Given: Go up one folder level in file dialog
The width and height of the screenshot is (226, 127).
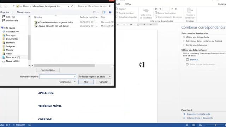Looking at the screenshot, I should (x=14, y=6).
